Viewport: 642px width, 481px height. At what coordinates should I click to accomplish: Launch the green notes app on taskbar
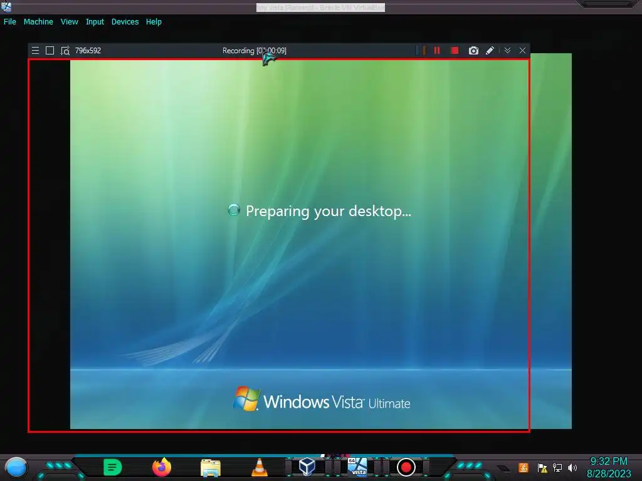(x=113, y=467)
